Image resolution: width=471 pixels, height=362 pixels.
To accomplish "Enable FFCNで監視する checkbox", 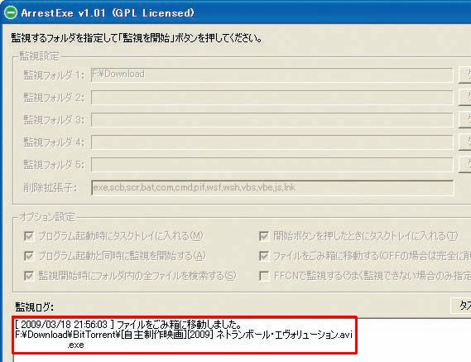I will click(x=264, y=276).
